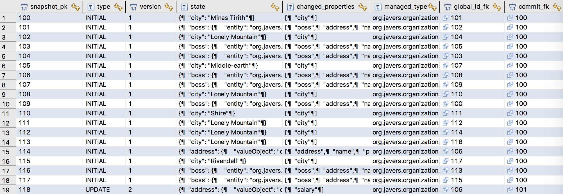
Task: Click the sort/filter icon in state column header
Action: pos(275,7)
